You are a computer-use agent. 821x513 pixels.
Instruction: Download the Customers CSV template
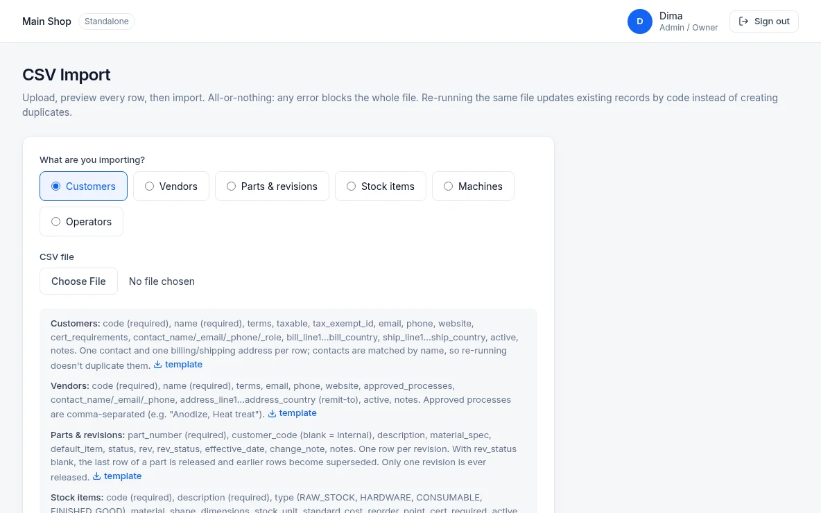(178, 365)
